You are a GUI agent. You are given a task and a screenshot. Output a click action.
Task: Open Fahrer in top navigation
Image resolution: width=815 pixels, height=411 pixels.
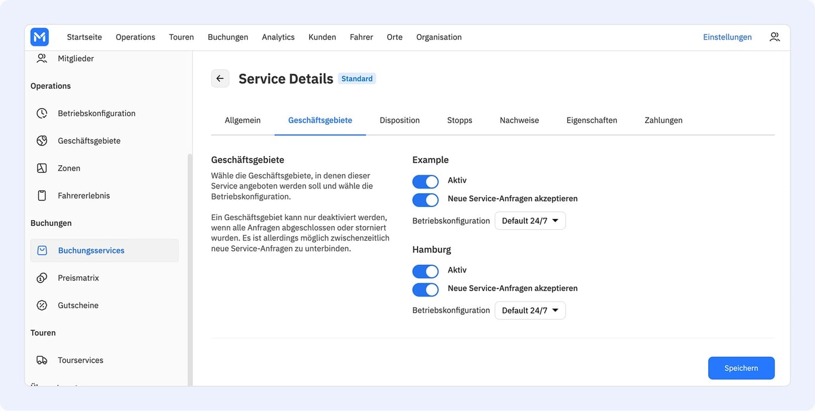[x=362, y=37]
